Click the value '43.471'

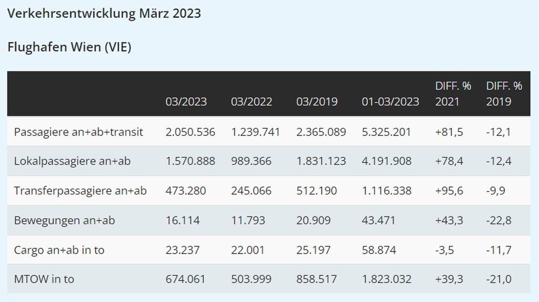coord(378,220)
